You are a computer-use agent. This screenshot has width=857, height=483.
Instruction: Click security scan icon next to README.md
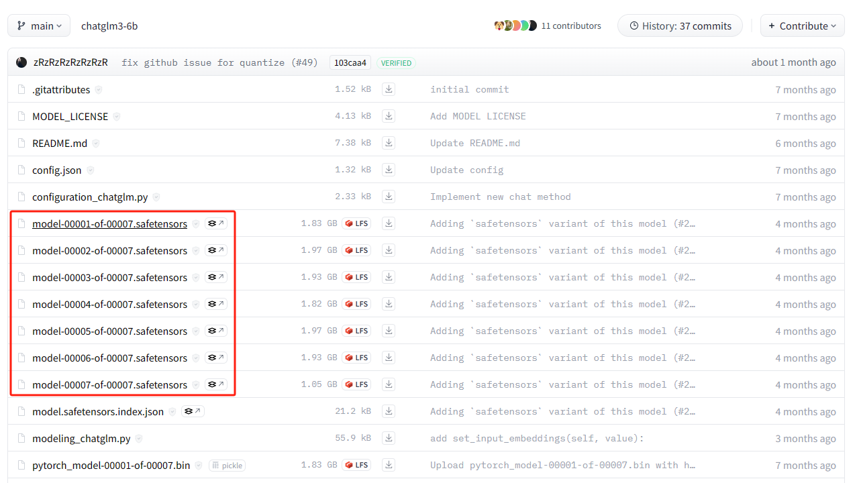tap(95, 143)
